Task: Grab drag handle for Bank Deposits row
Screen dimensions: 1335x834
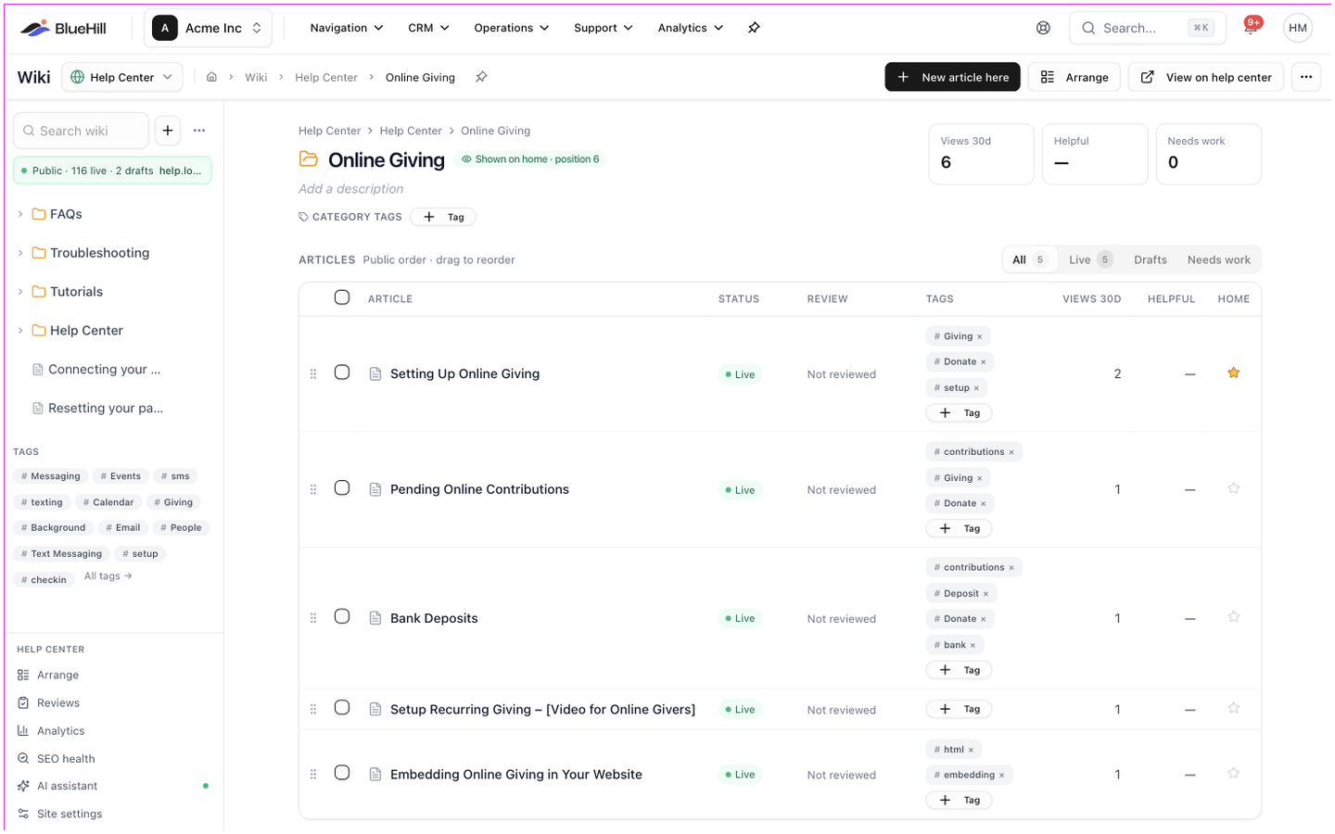Action: 313,618
